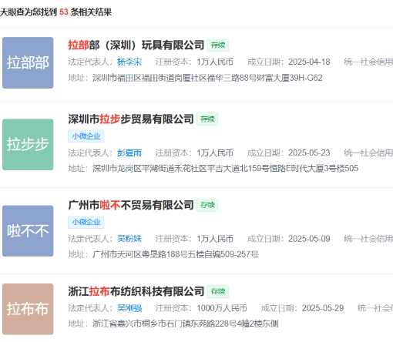Screen dimensions: 393x342
Task: Open 浙江拉布布纺织科技有限公司 company page
Action: (x=136, y=291)
